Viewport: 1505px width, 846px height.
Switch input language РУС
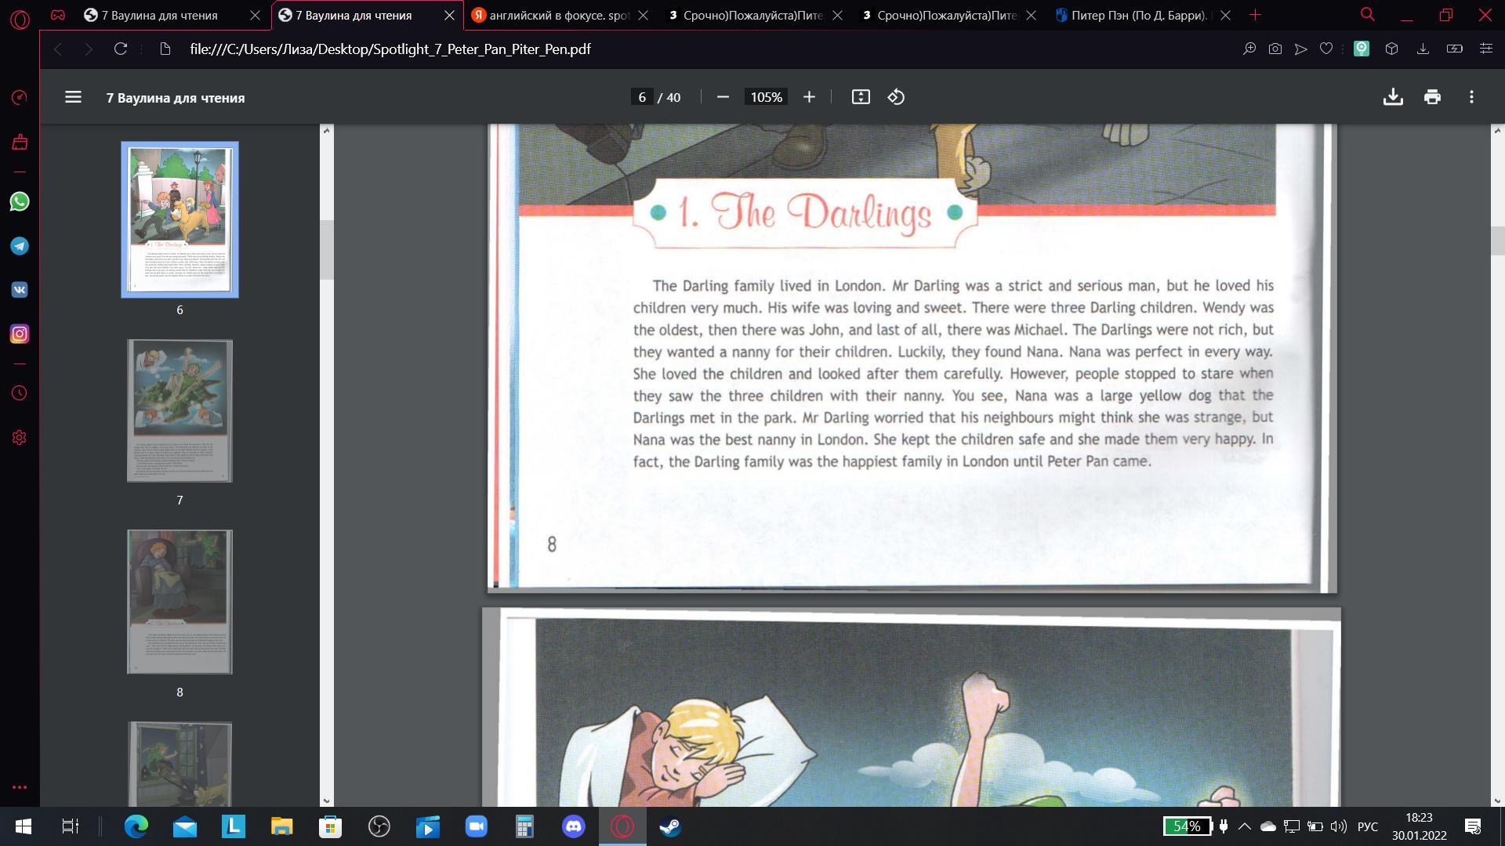coord(1367,826)
